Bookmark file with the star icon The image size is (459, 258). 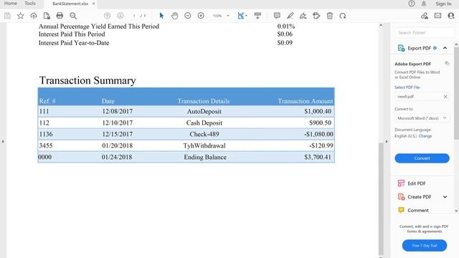21,16
